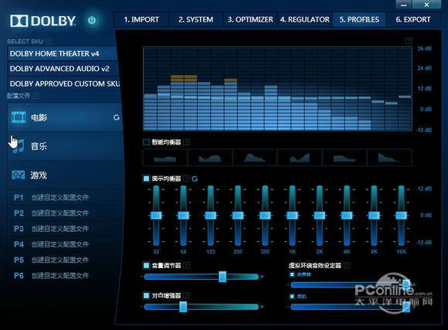Minimize the Dolby tuning window
The image size is (448, 330).
pos(404,5)
